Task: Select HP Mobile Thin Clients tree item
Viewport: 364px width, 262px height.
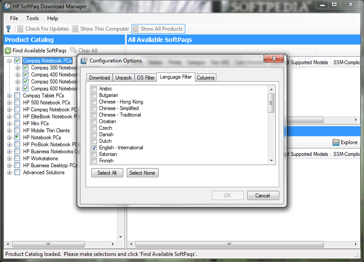Action: (46, 131)
